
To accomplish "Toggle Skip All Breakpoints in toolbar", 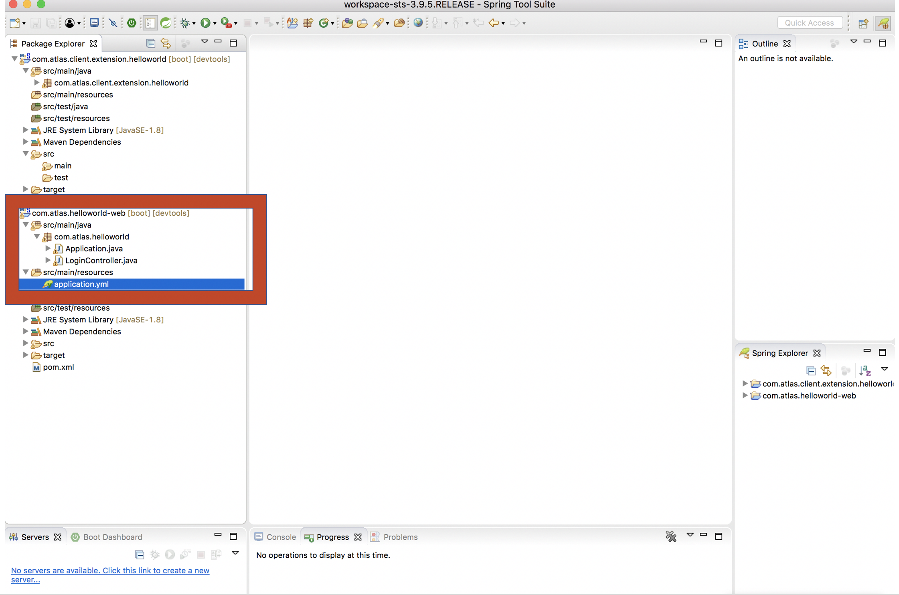I will pos(113,23).
